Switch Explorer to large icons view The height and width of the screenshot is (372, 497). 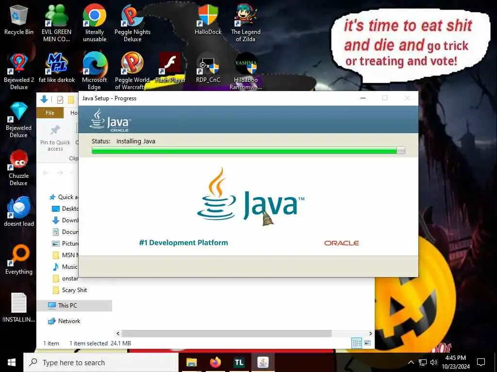(x=367, y=343)
